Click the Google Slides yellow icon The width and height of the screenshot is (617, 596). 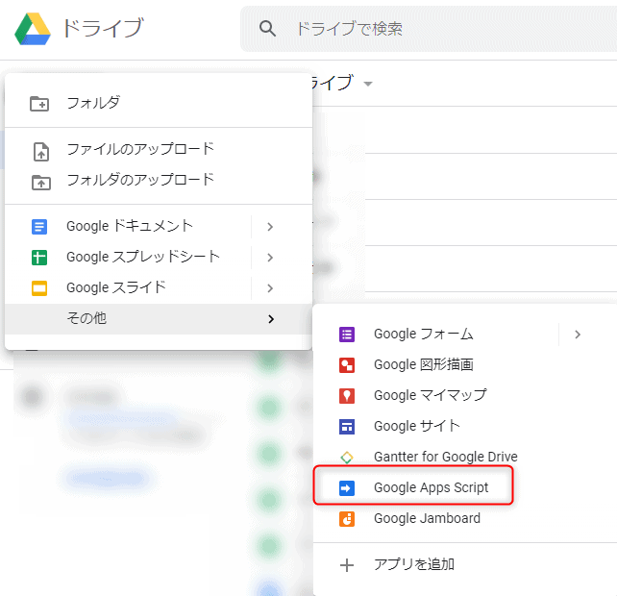[x=39, y=288]
